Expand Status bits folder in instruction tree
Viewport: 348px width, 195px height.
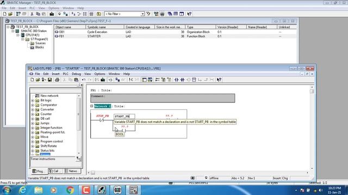pos(33,151)
